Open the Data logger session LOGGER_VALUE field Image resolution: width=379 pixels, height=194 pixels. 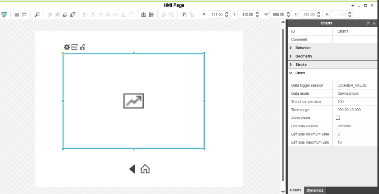[355, 85]
